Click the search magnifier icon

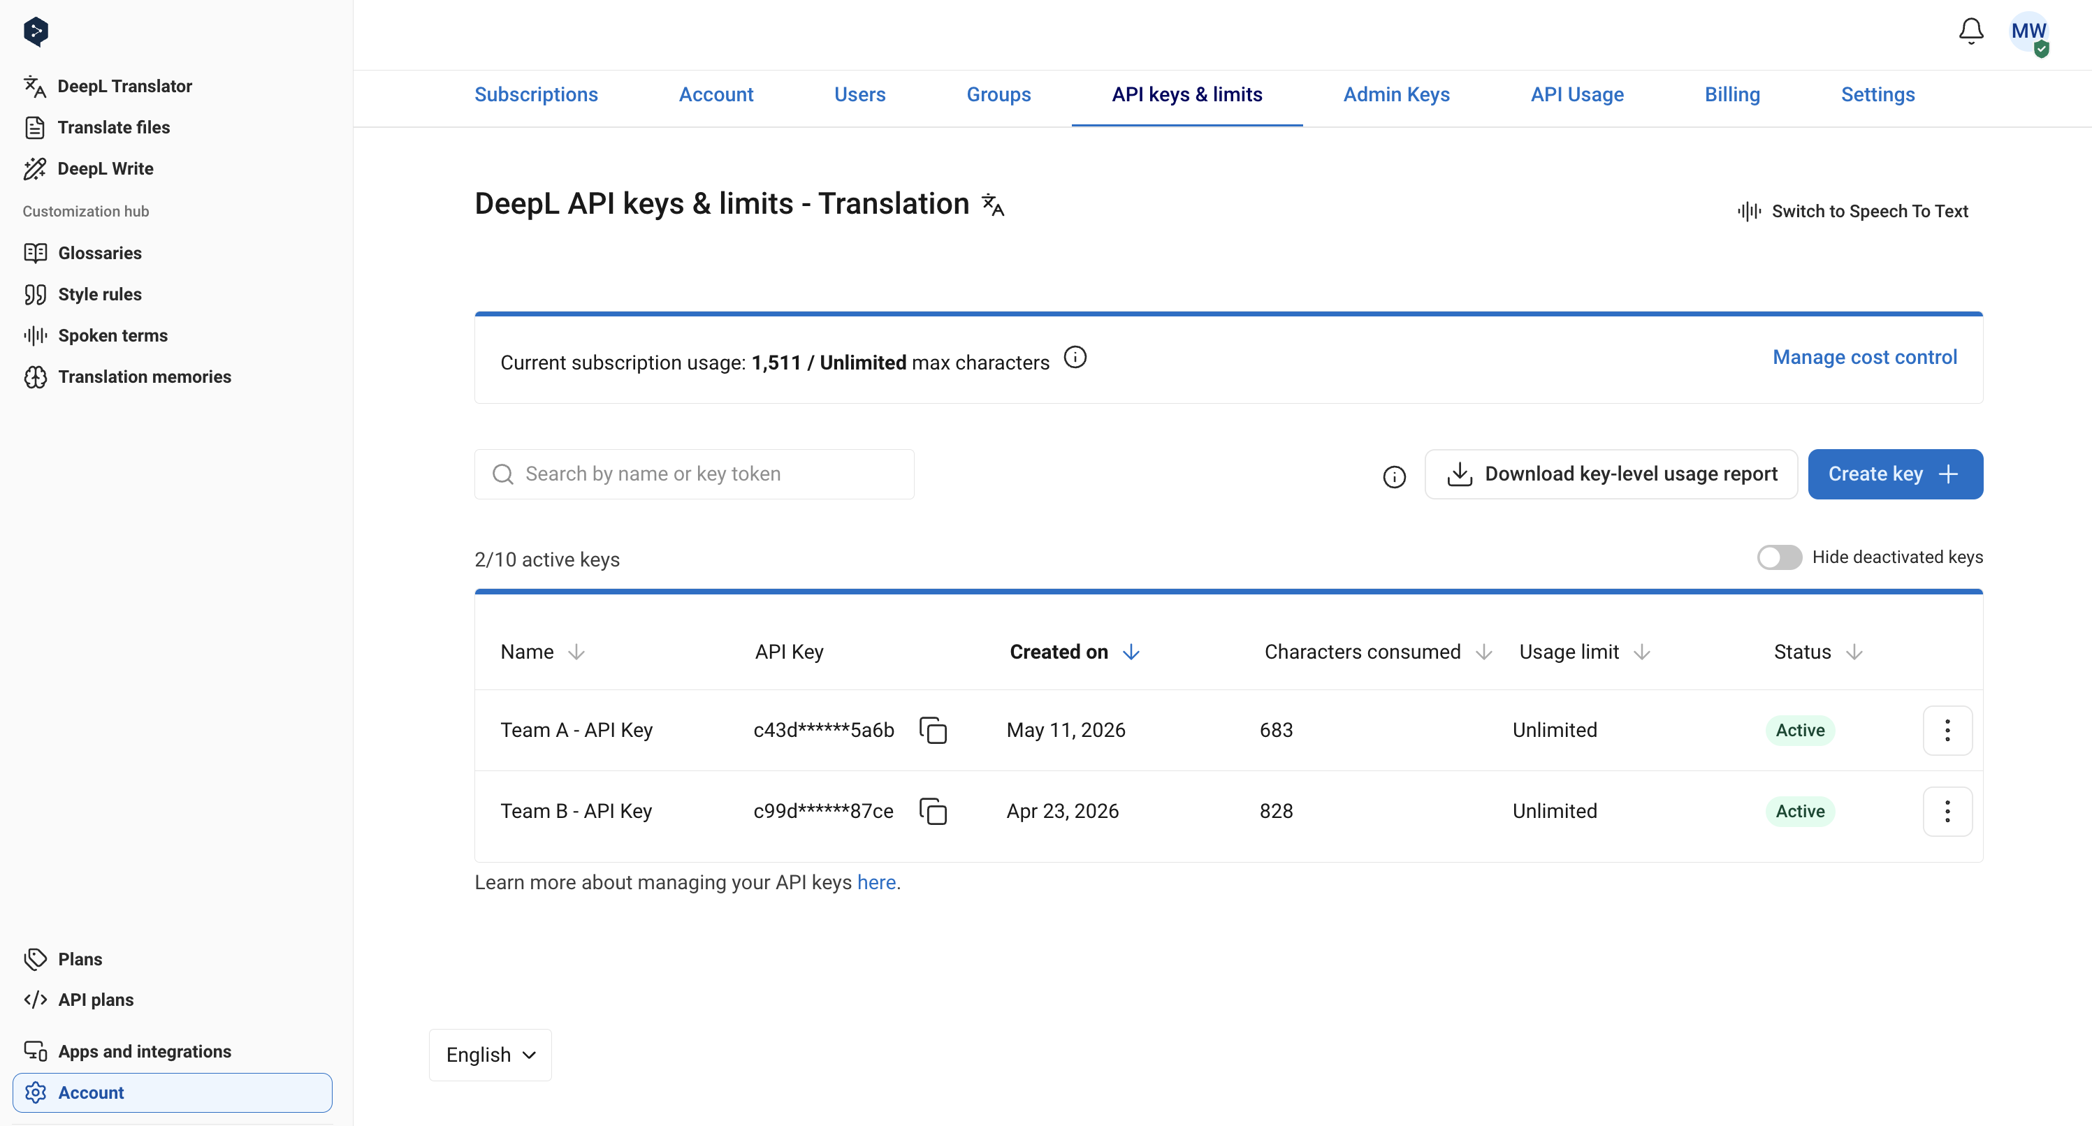click(x=504, y=474)
